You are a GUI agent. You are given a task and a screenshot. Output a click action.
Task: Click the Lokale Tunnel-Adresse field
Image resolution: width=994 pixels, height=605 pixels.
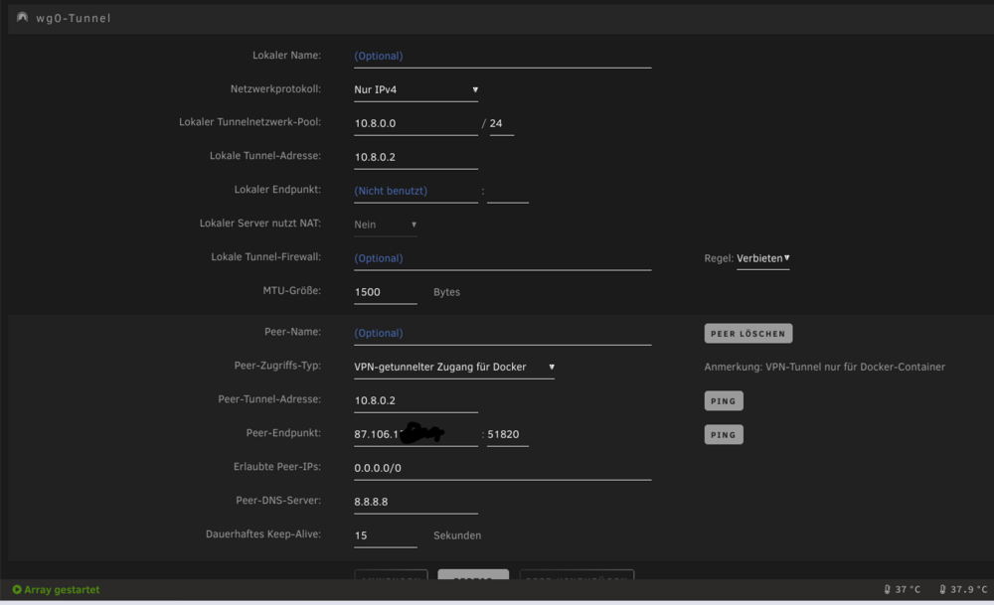pos(415,157)
